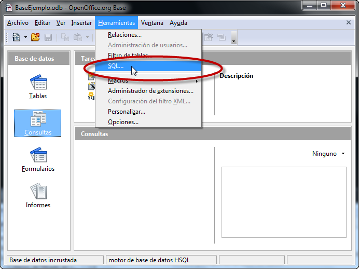Image resolution: width=359 pixels, height=269 pixels.
Task: Choose Relaciones... from Herramientas menu
Action: pyautogui.click(x=148, y=35)
